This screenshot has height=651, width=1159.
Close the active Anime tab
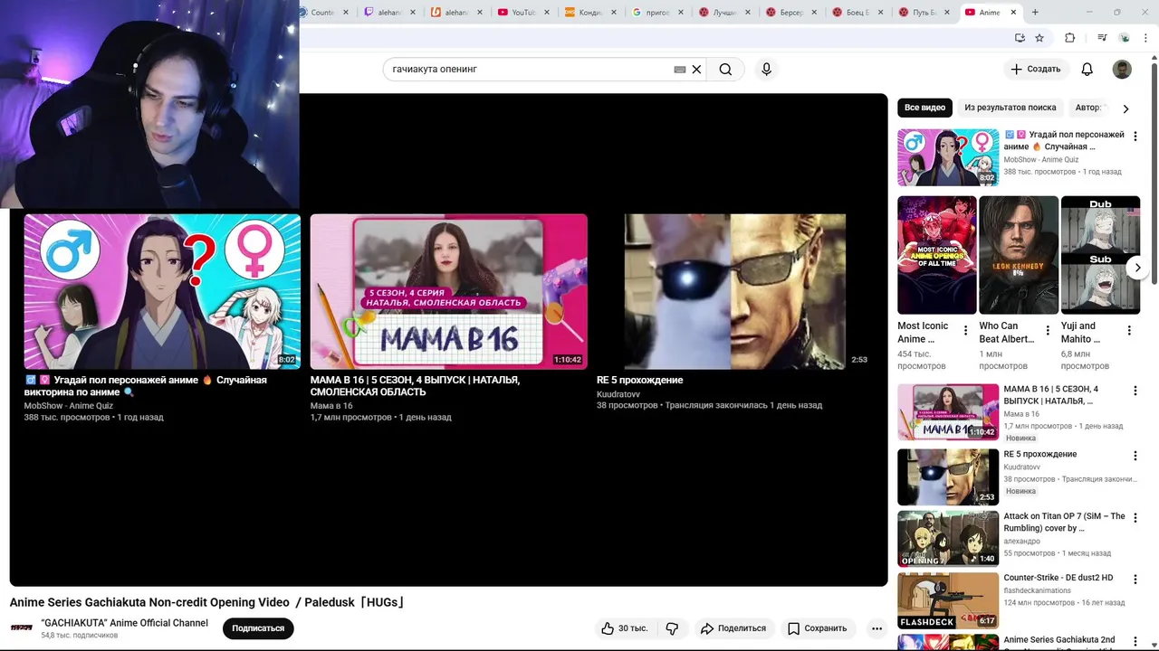coord(1013,13)
